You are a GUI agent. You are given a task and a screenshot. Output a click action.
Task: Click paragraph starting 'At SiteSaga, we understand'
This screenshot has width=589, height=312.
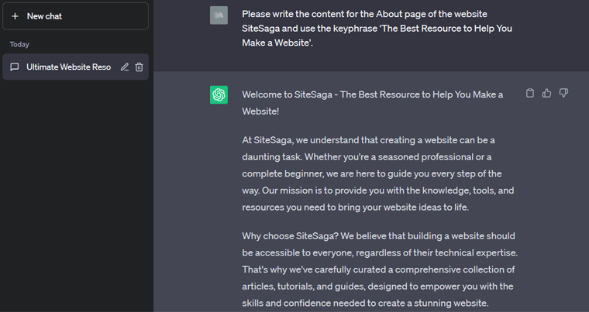tap(378, 173)
